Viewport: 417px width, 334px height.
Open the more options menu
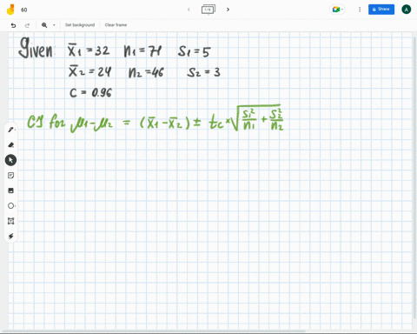360,10
